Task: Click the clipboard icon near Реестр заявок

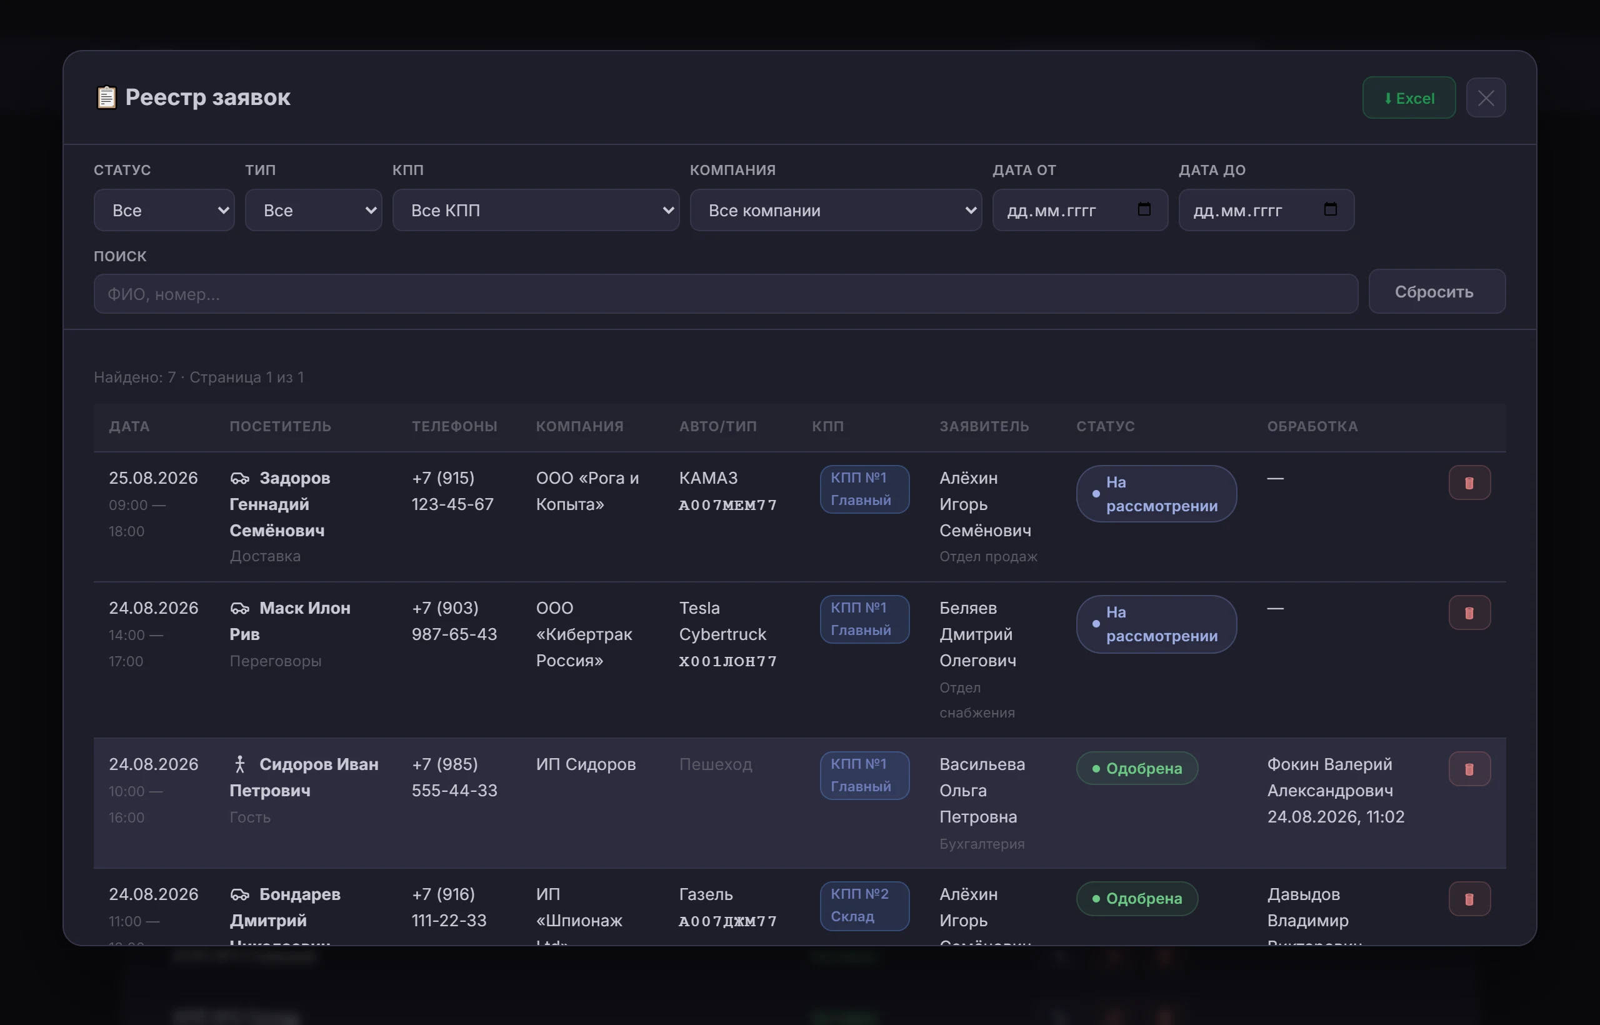Action: 106,97
